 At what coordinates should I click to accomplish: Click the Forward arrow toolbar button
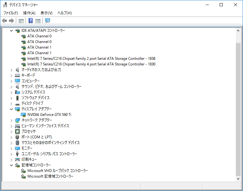12,21
